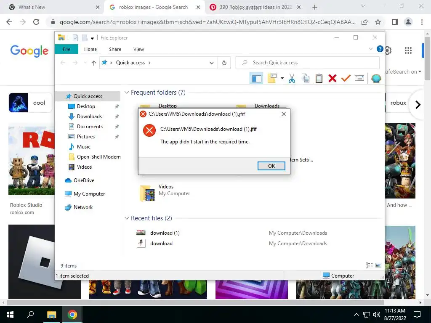Collapse the Frequent folders group
The width and height of the screenshot is (431, 323).
point(127,93)
